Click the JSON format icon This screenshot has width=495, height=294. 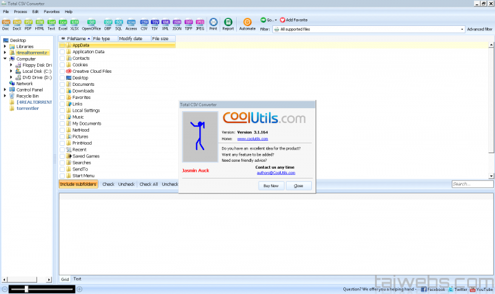(x=178, y=23)
